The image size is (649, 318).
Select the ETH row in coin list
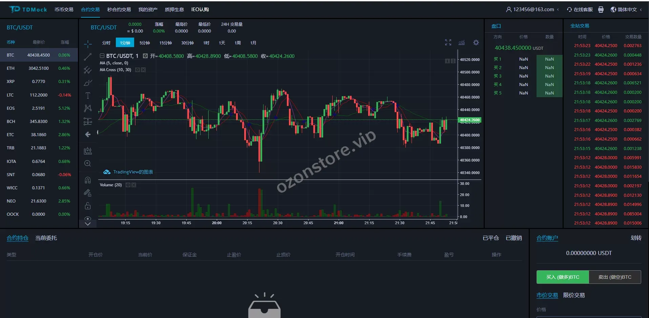click(39, 68)
